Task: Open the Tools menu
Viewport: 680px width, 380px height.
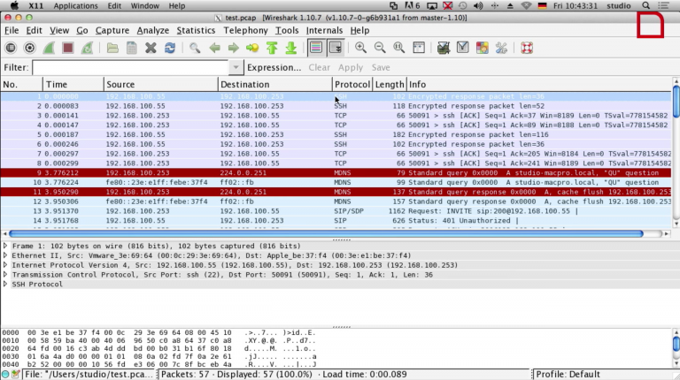Action: (x=287, y=30)
